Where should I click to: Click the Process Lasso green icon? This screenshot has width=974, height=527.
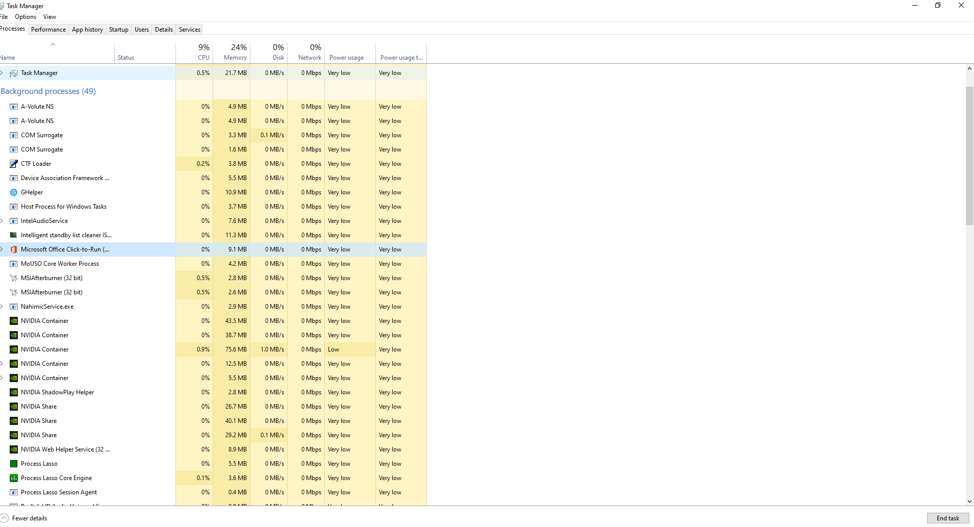pyautogui.click(x=14, y=464)
